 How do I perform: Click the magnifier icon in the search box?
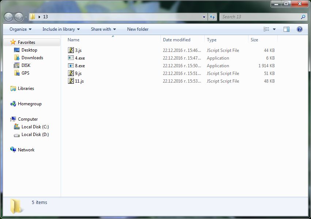303,17
